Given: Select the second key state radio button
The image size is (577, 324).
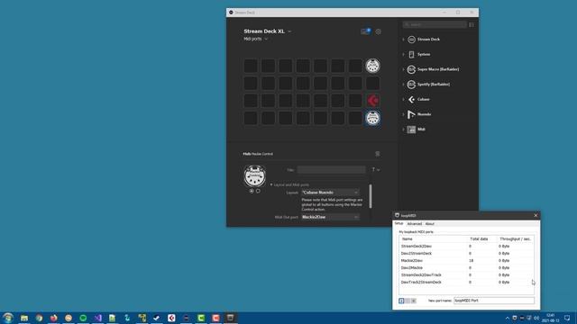Looking at the screenshot, I should (x=258, y=191).
